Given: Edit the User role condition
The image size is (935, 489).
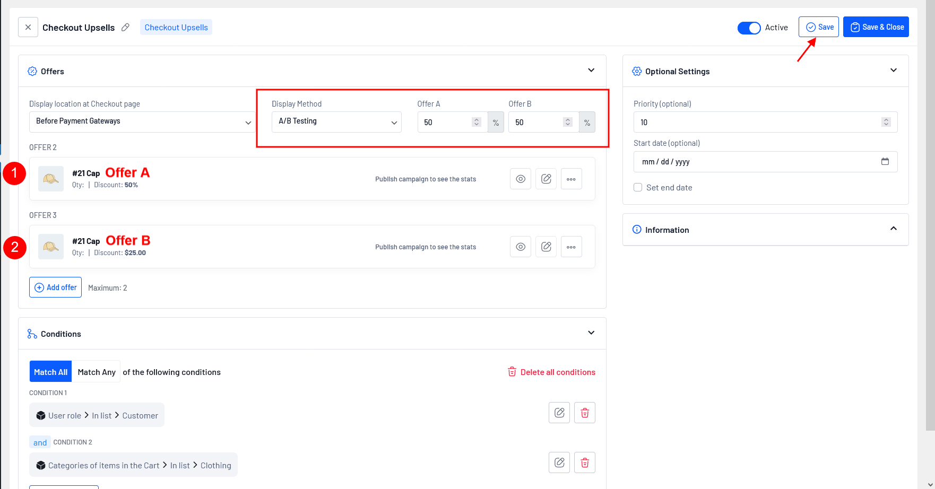Looking at the screenshot, I should pyautogui.click(x=559, y=413).
